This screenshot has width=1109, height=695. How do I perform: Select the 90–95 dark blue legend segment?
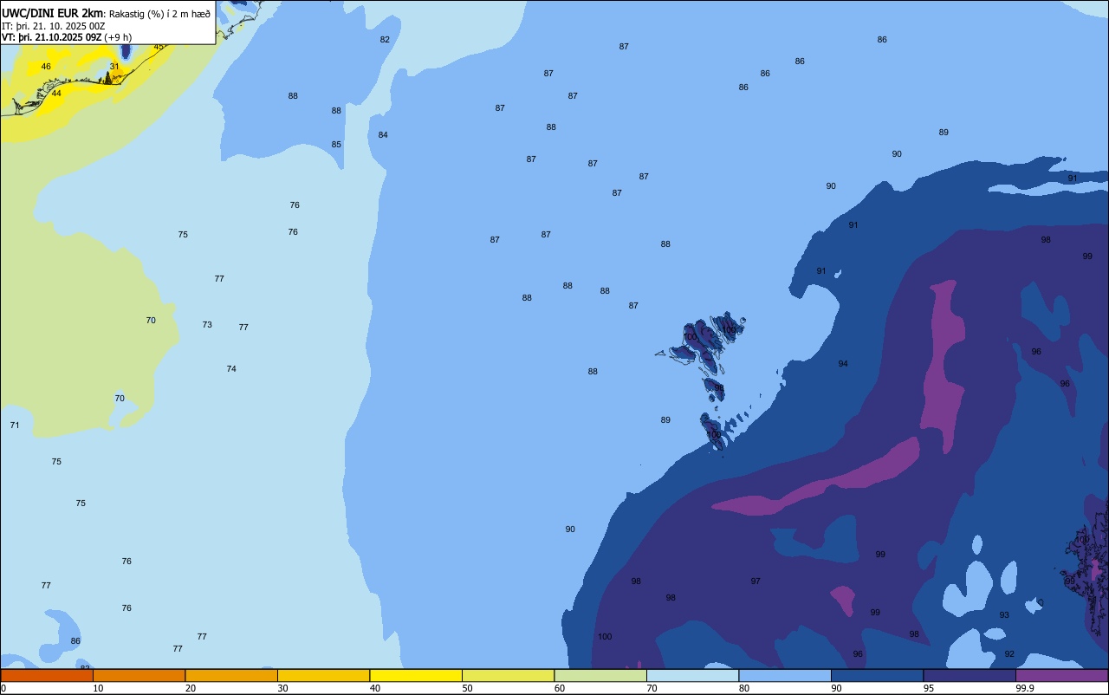(x=877, y=675)
